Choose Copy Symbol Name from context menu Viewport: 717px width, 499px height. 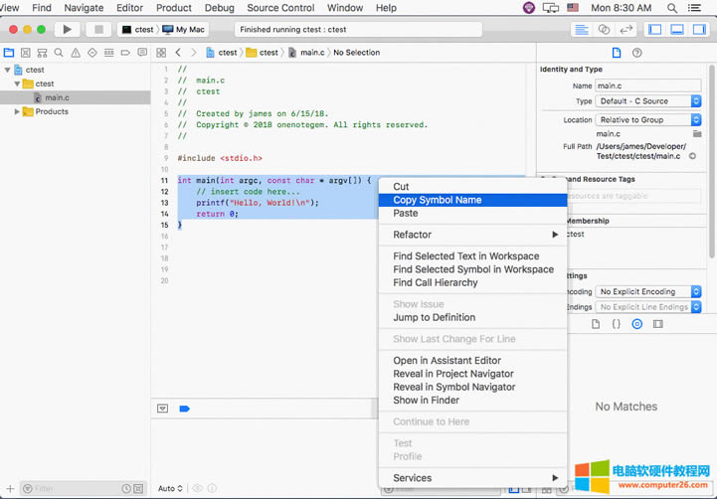point(438,200)
